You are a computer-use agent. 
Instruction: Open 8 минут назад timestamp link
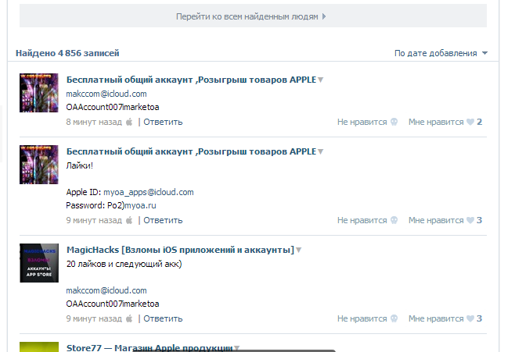tap(94, 122)
